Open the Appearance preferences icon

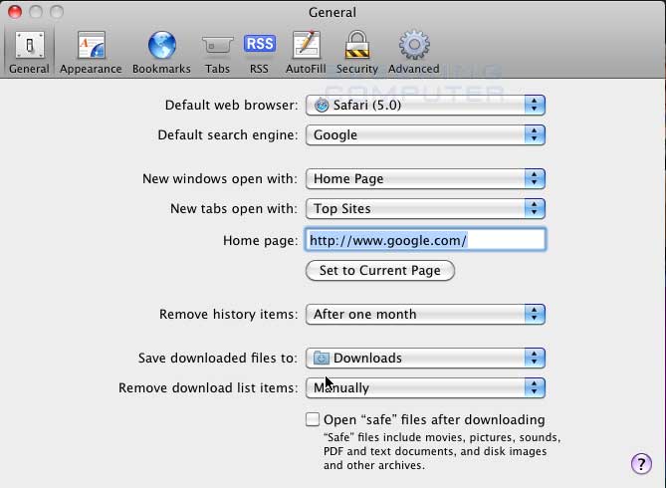click(91, 45)
